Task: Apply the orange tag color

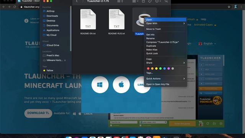Action: click(x=152, y=69)
